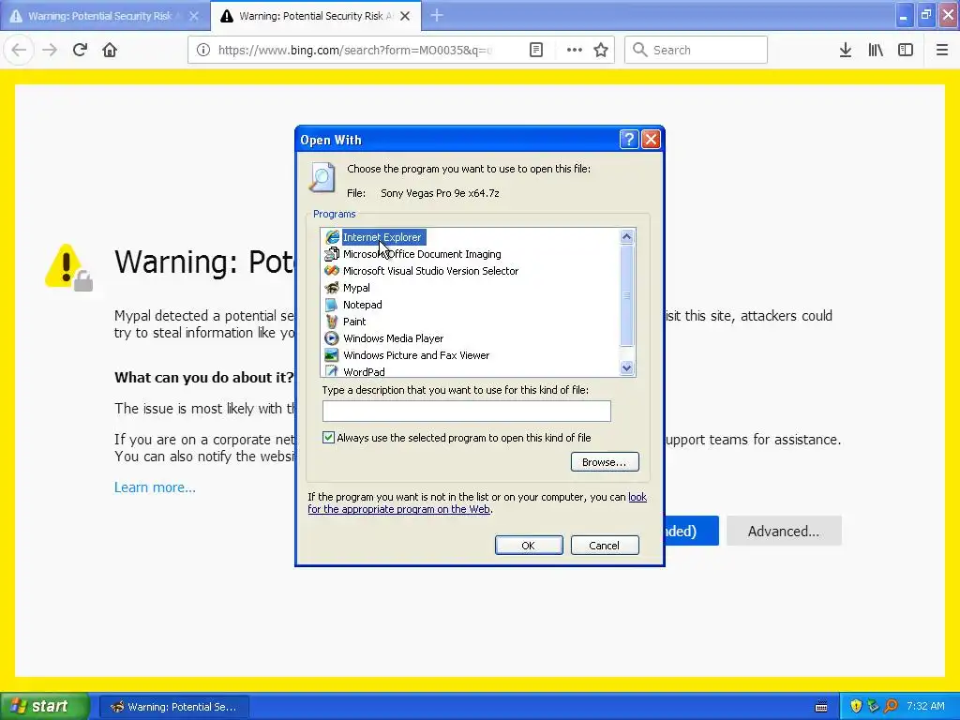Choose Notepad from the Programs list
960x720 pixels.
pyautogui.click(x=363, y=305)
